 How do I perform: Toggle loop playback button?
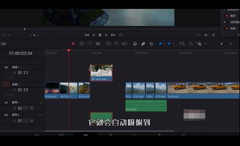click(121, 35)
